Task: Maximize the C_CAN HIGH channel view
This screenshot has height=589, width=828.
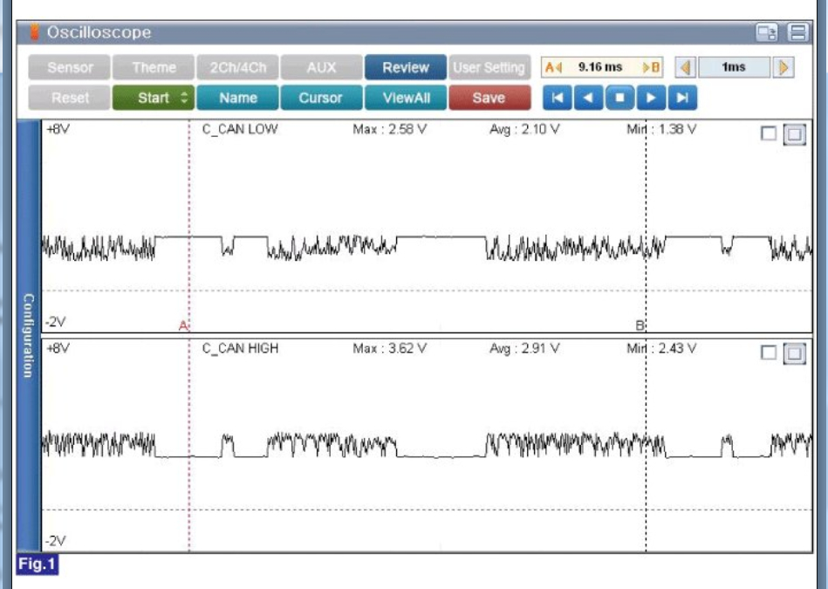Action: pos(794,353)
